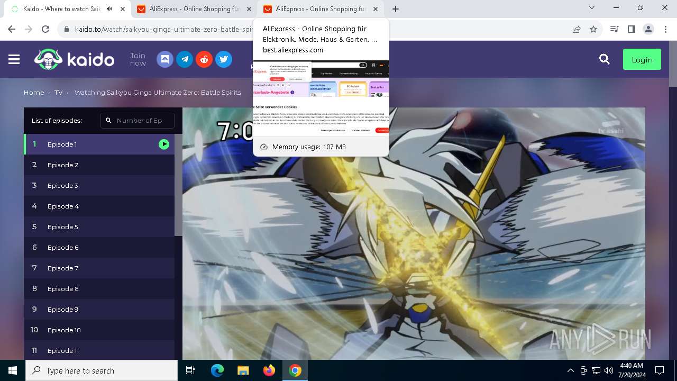This screenshot has width=677, height=381.
Task: Select Episode 10 in the list
Action: (99, 330)
